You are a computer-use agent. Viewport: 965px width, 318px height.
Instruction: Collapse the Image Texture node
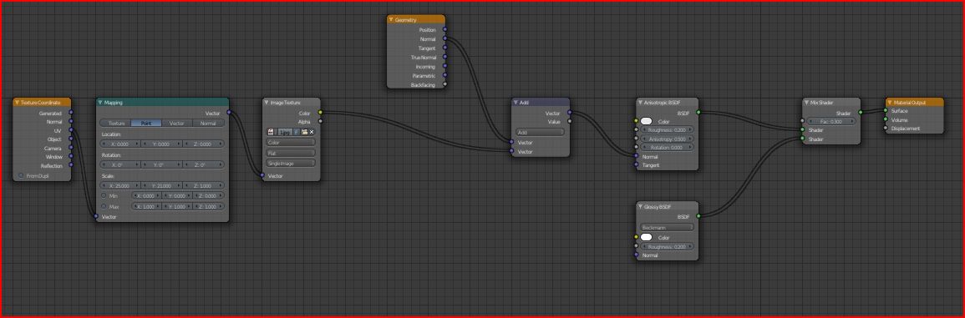[x=267, y=103]
